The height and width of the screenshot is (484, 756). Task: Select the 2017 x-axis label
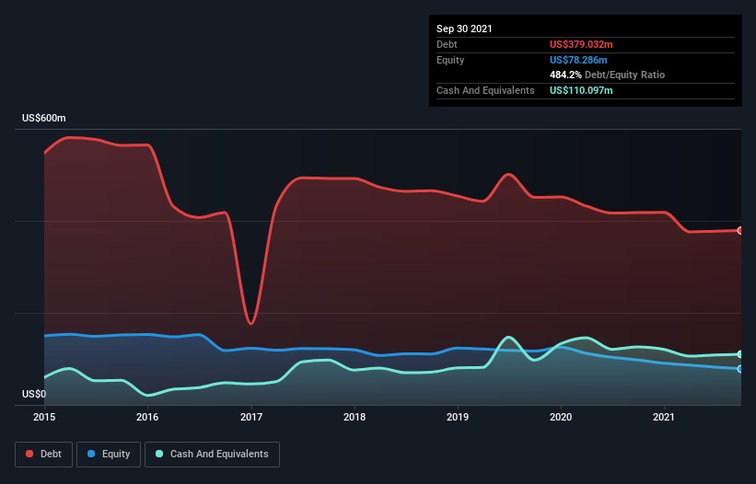pos(251,417)
